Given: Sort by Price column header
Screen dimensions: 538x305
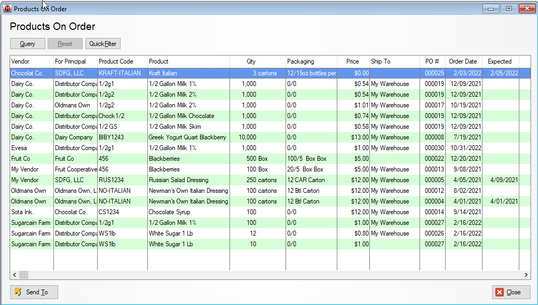Looking at the screenshot, I should [353, 61].
